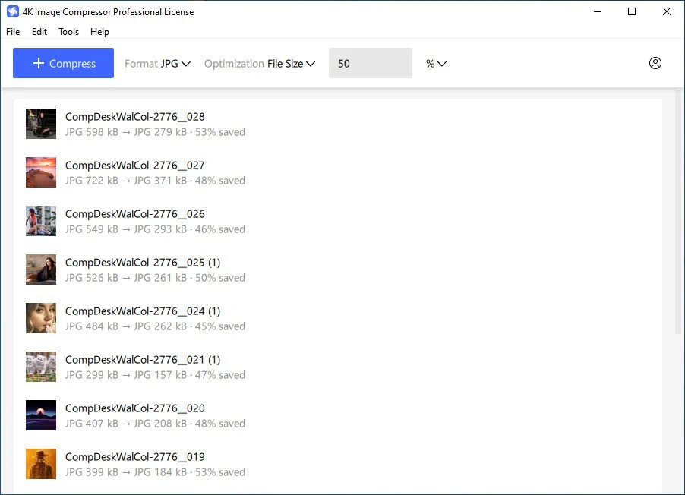Select thumbnail of CompDeskWalCol-2776__026
Image resolution: width=685 pixels, height=495 pixels.
pyautogui.click(x=41, y=221)
